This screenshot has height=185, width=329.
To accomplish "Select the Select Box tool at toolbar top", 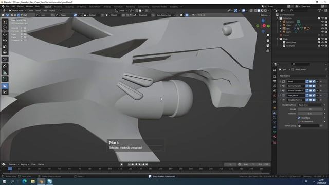I will 5,22.
